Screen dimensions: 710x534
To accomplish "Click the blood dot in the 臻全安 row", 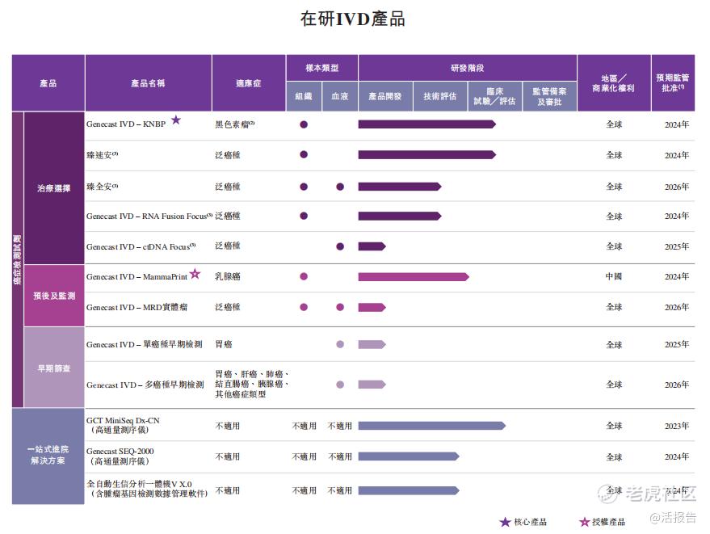I will (x=340, y=187).
